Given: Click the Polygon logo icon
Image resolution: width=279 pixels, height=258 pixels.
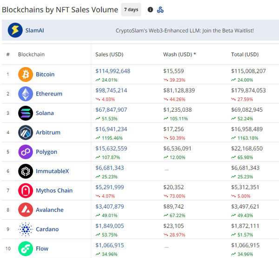Looking at the screenshot, I should click(x=26, y=152).
